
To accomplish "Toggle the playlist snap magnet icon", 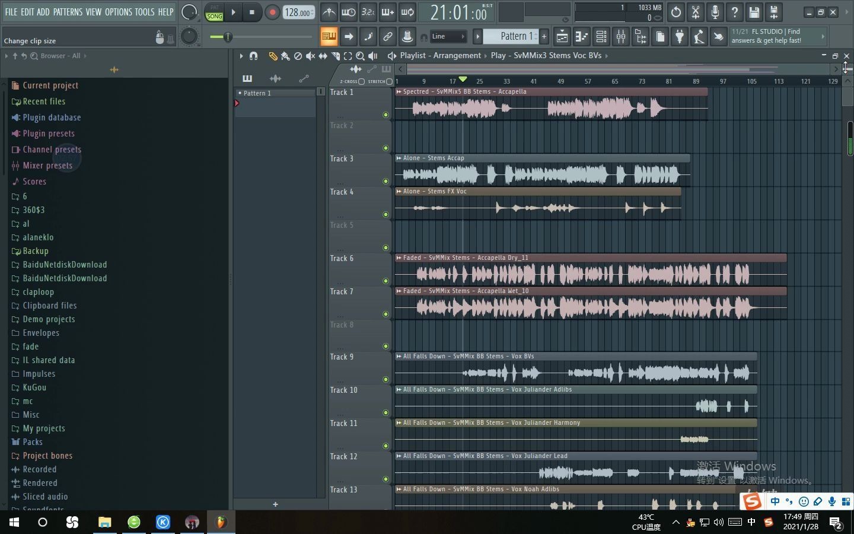I will [x=253, y=56].
